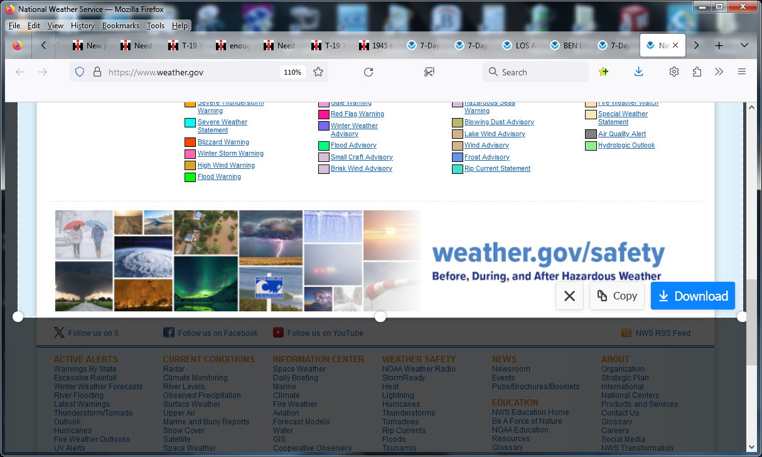Click the orange RSS feed icon
762x457 pixels.
pyautogui.click(x=626, y=333)
